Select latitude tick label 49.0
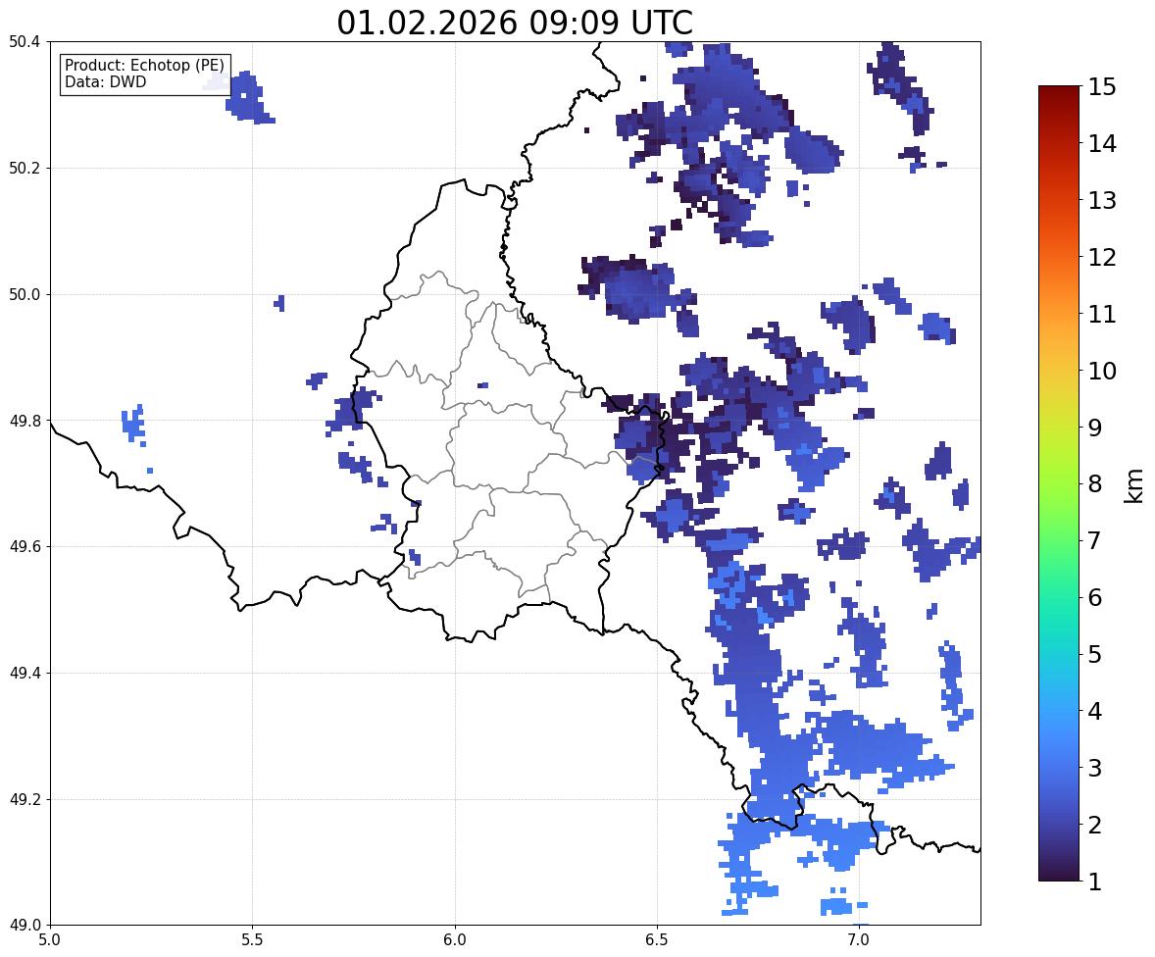This screenshot has height=957, width=1155. tap(25, 926)
